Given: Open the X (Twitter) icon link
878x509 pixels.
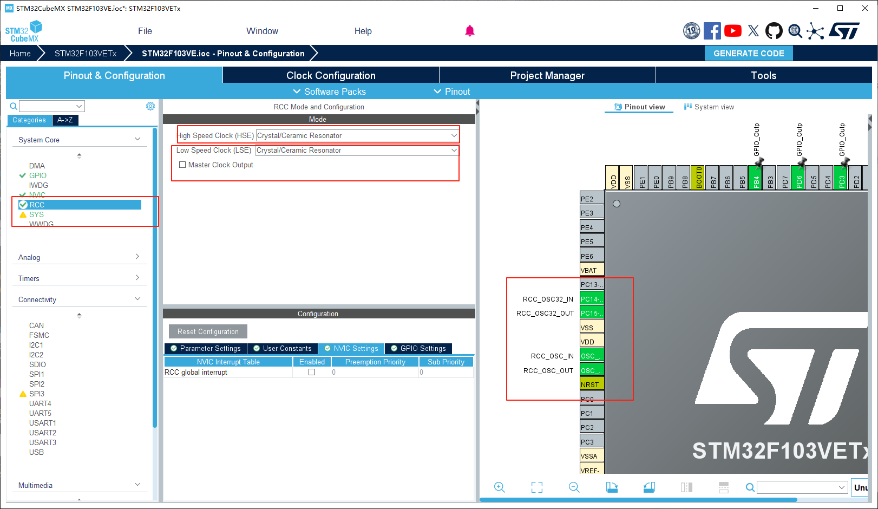Looking at the screenshot, I should [x=753, y=31].
